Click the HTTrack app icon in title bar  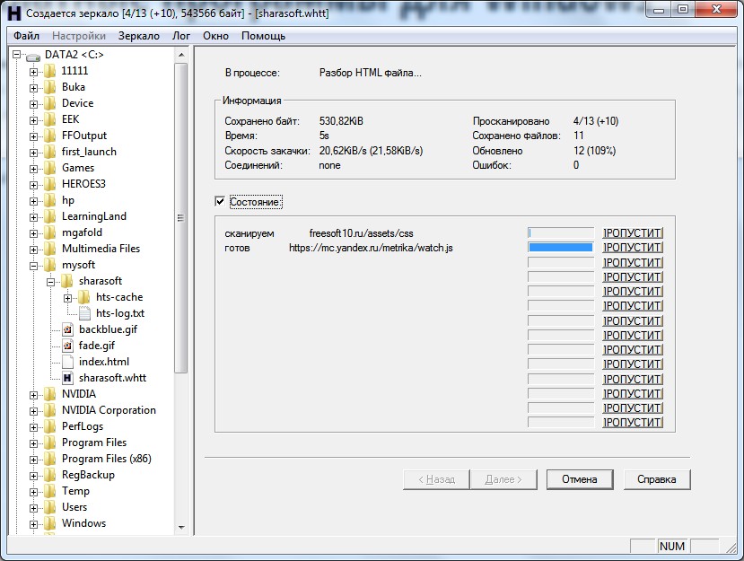13,13
